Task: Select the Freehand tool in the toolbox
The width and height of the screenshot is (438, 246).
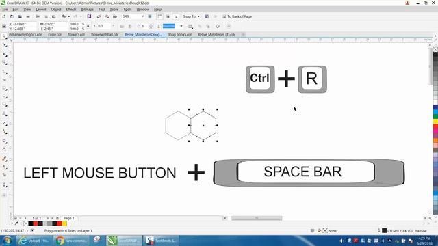Action: click(x=4, y=72)
